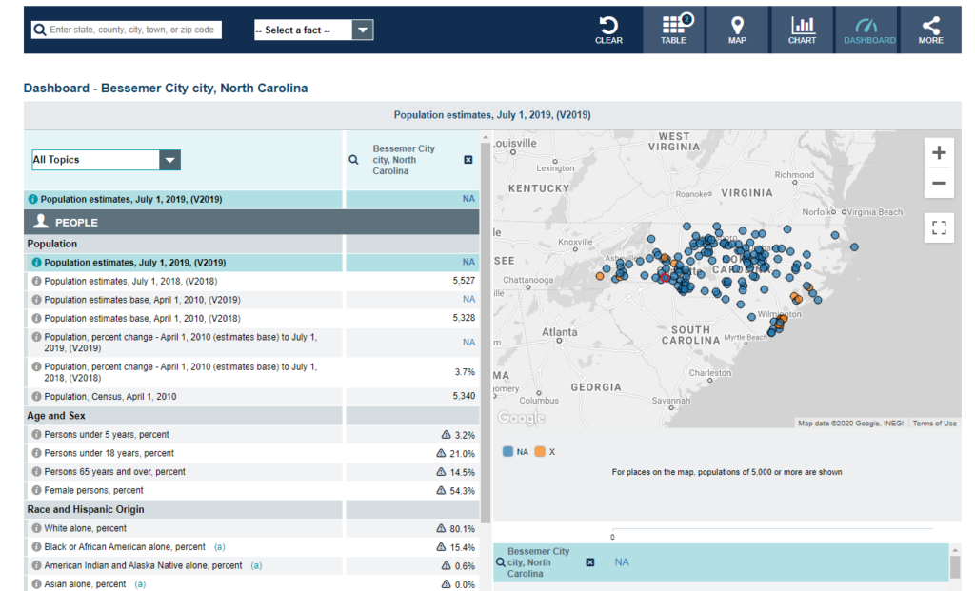Click info icon for Population, Census, April 1, 2010

coord(37,397)
